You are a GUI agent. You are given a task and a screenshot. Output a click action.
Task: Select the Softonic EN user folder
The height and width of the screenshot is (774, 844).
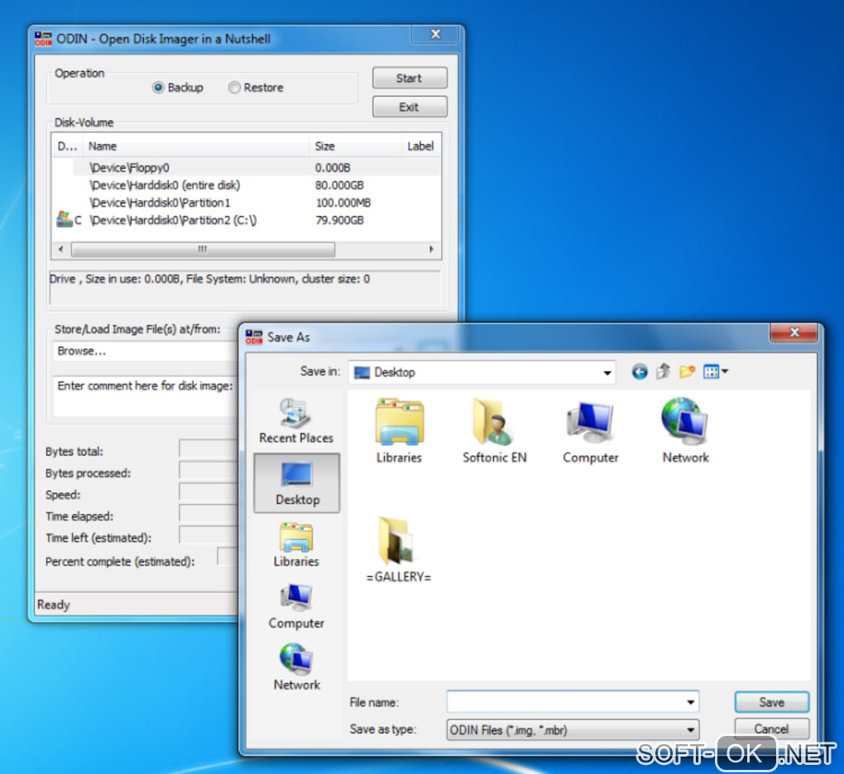(x=494, y=431)
